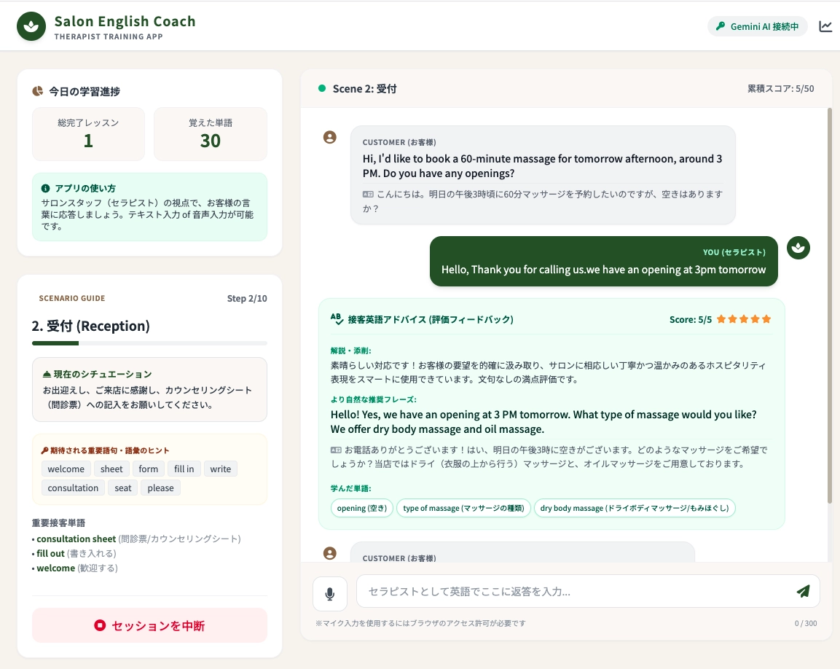840x669 pixels.
Task: Open the statistics chart icon in header
Action: coord(825,26)
